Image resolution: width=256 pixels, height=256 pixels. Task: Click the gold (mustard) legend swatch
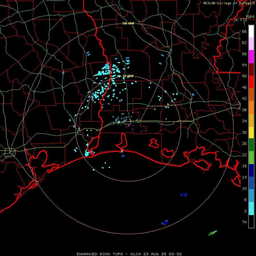tap(251, 120)
